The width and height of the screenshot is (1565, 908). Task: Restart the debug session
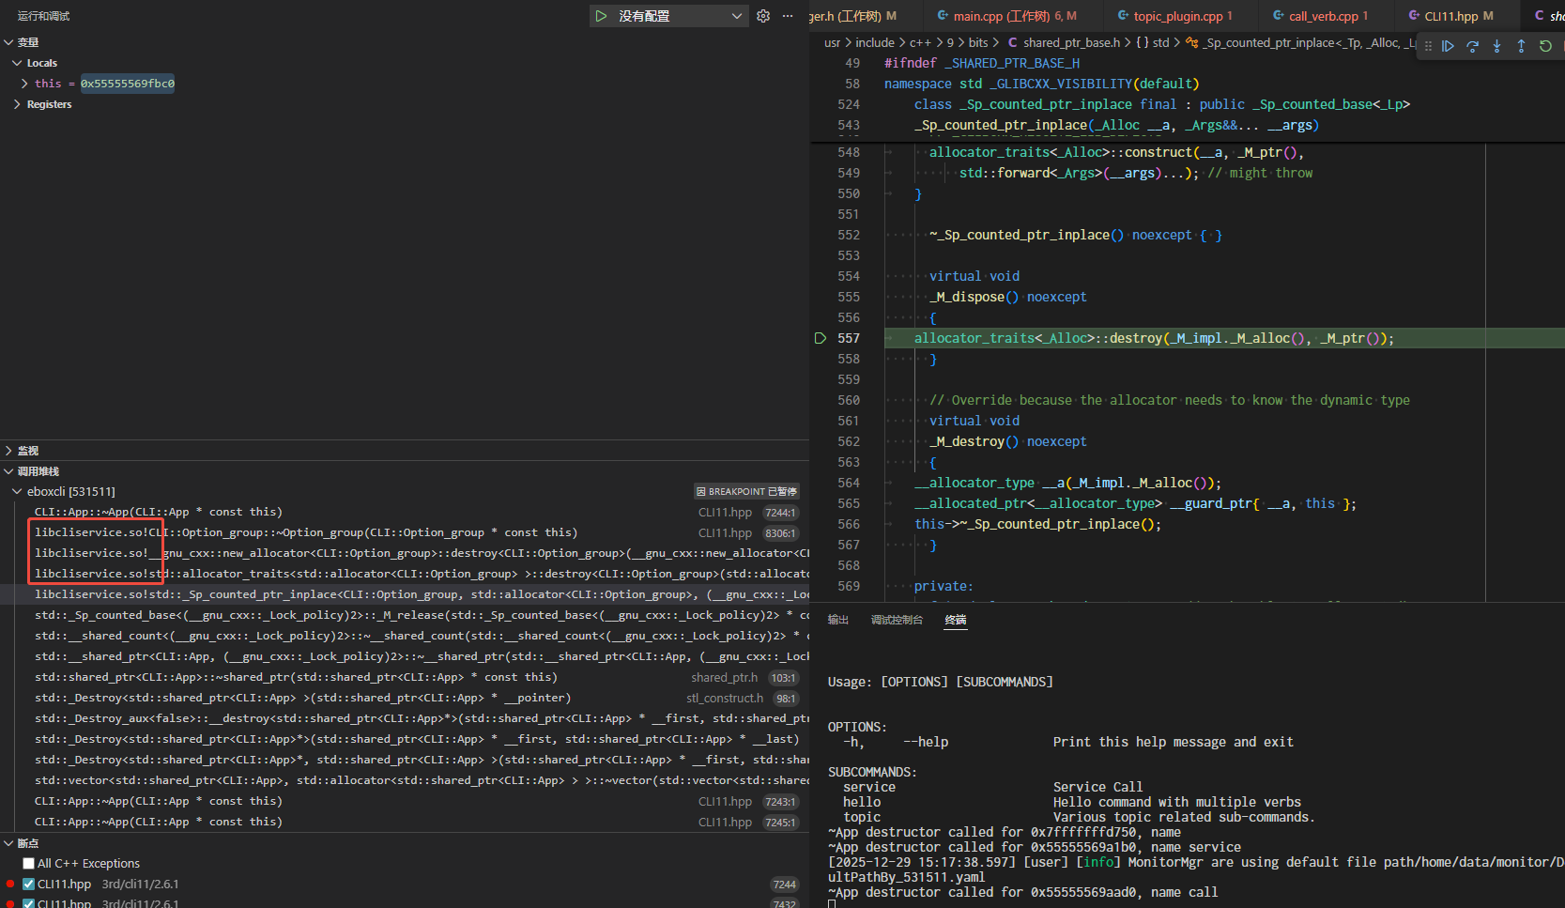[x=1545, y=46]
